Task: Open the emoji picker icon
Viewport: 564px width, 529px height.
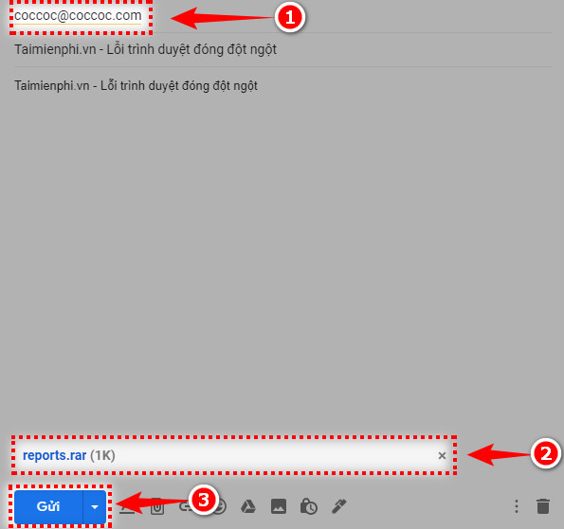Action: [x=219, y=506]
